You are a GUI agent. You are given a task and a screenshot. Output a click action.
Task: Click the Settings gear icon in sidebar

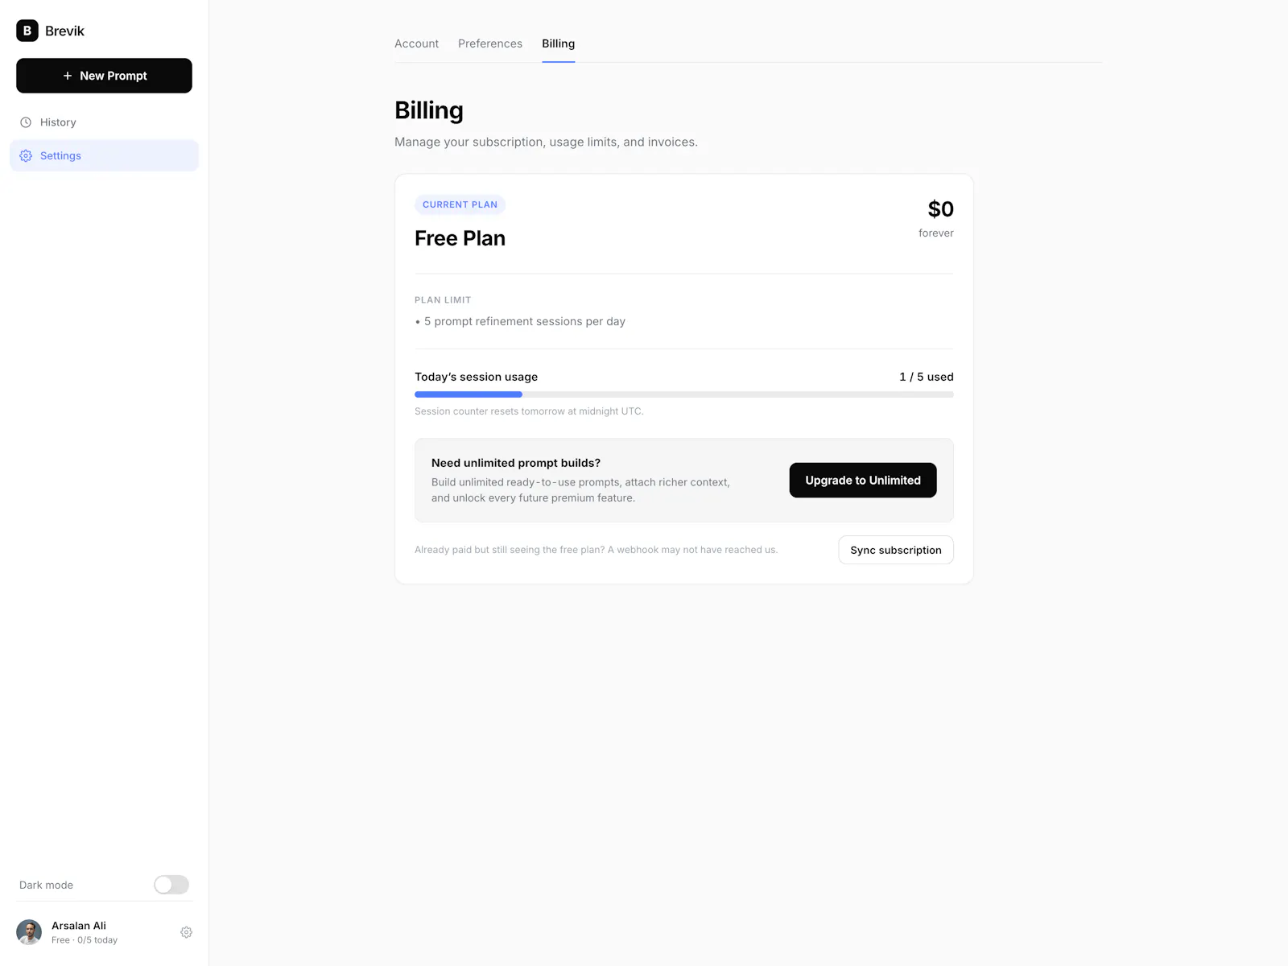[x=26, y=155]
